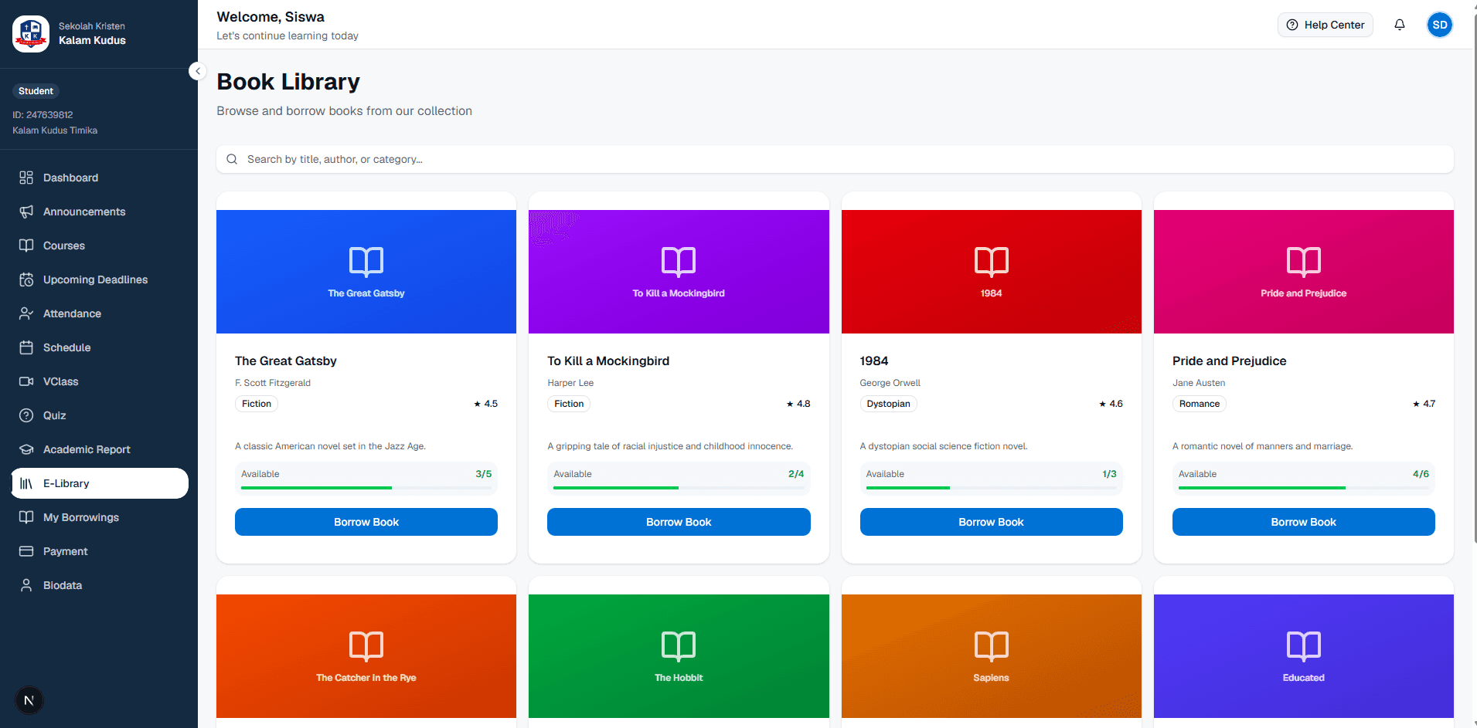This screenshot has width=1477, height=728.
Task: Borrow To Kill a Mockingbird
Action: pyautogui.click(x=679, y=522)
